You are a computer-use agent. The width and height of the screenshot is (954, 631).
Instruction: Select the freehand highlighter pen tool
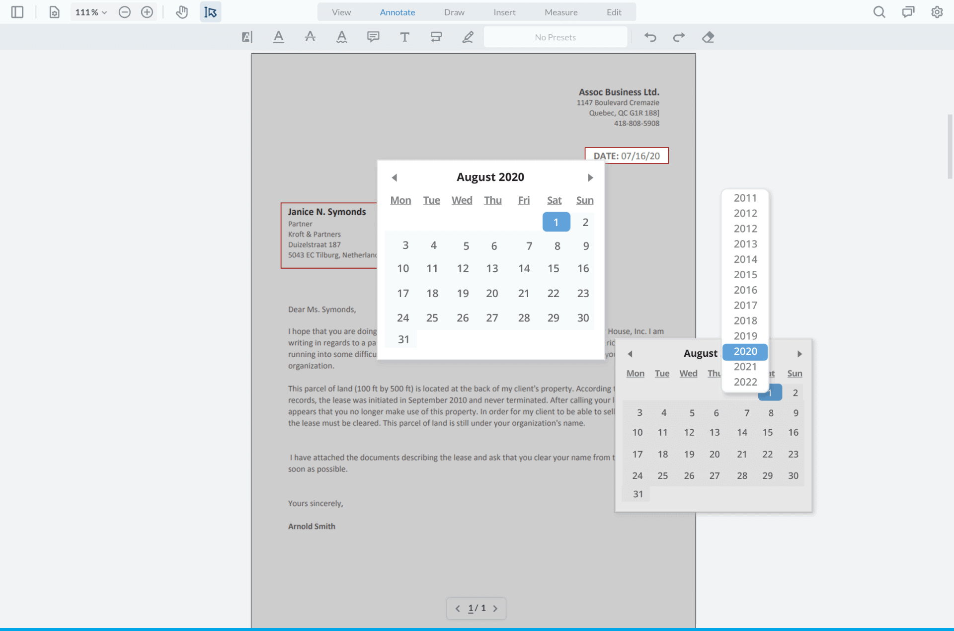pyautogui.click(x=468, y=37)
